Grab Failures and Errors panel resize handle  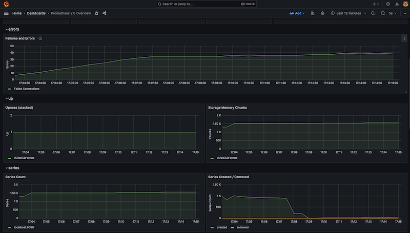point(406,92)
